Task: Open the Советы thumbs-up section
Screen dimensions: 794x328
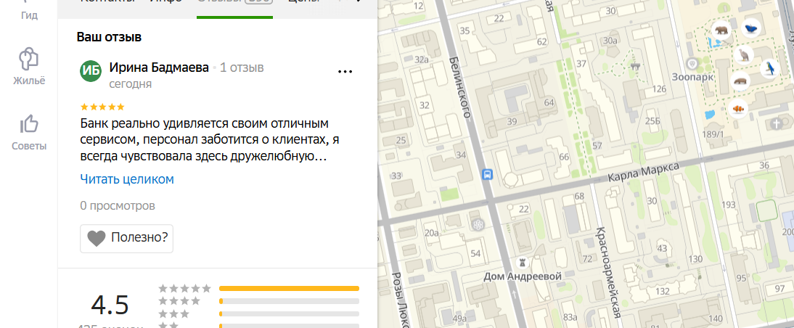Action: (29, 133)
